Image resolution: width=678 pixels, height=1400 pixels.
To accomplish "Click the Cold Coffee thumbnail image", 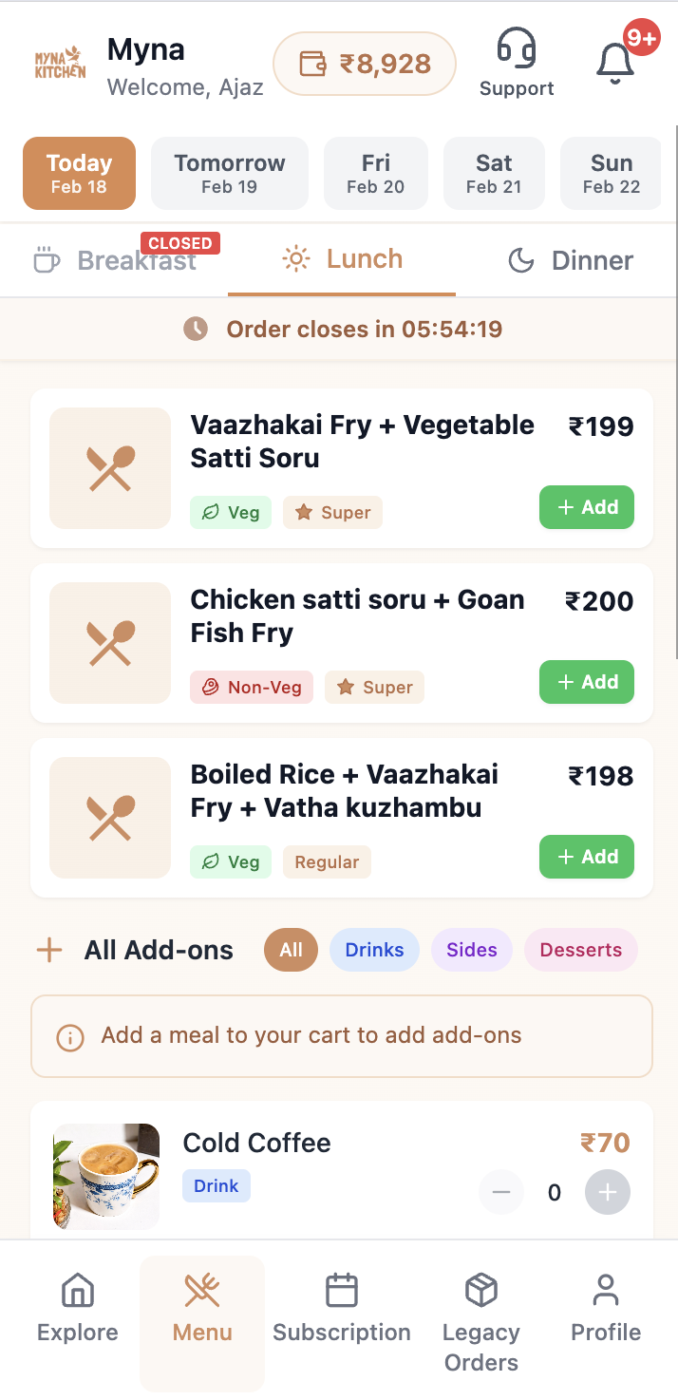I will (x=106, y=1176).
